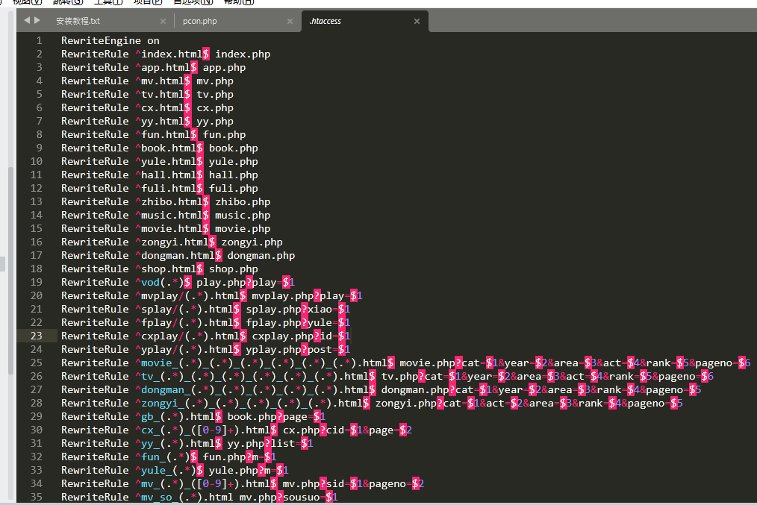The height and width of the screenshot is (505, 757).
Task: Click '^mv_so_(.*).html' pattern on line 35
Action: pyautogui.click(x=184, y=498)
